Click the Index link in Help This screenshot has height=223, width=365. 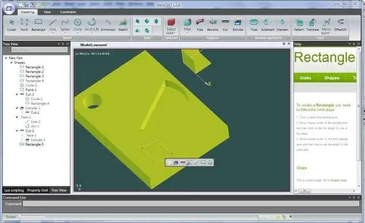(306, 78)
